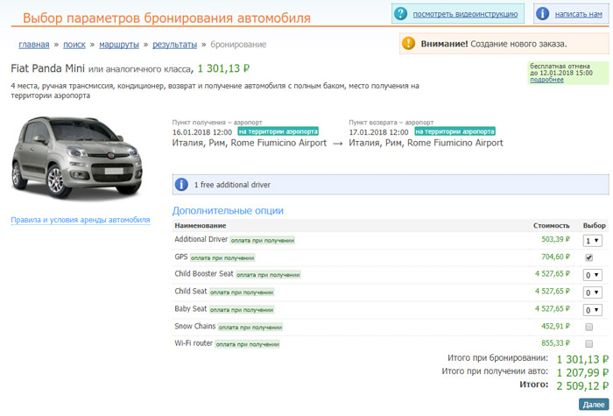
Task: Click the 503,39 ₽ Additional Driver price
Action: pos(555,239)
